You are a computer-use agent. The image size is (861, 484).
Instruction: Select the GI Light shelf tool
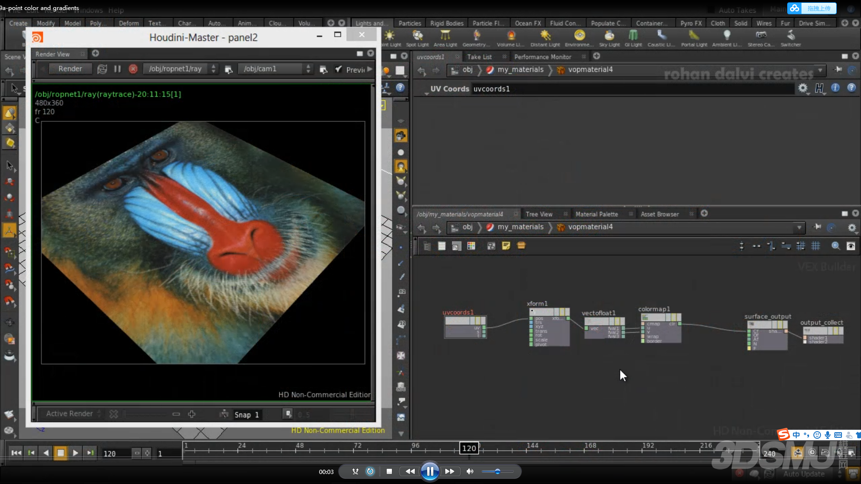(x=633, y=38)
